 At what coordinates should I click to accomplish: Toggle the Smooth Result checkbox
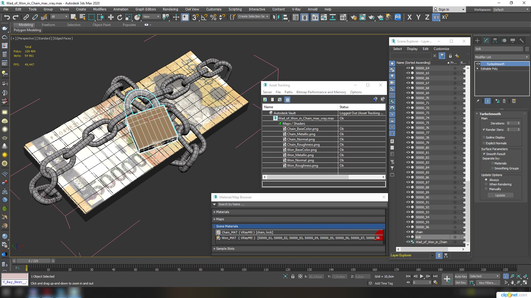pyautogui.click(x=484, y=154)
